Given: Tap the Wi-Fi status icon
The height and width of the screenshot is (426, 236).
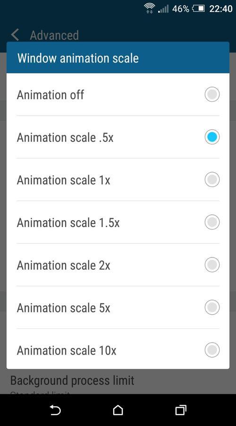Looking at the screenshot, I should click(149, 8).
